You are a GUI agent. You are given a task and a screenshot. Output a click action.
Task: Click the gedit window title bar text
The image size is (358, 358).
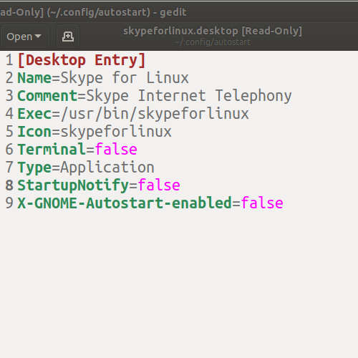click(93, 12)
